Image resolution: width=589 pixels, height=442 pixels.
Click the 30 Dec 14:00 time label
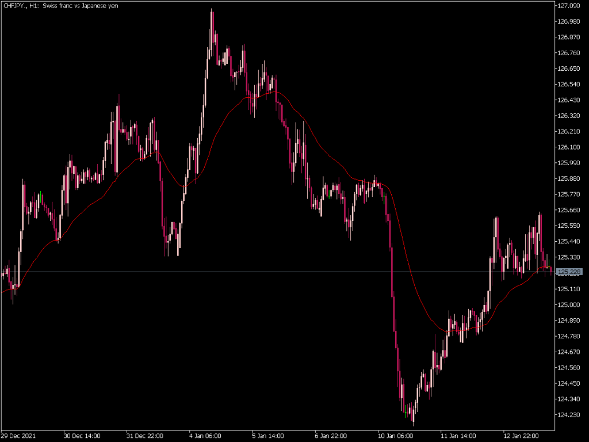coord(82,436)
